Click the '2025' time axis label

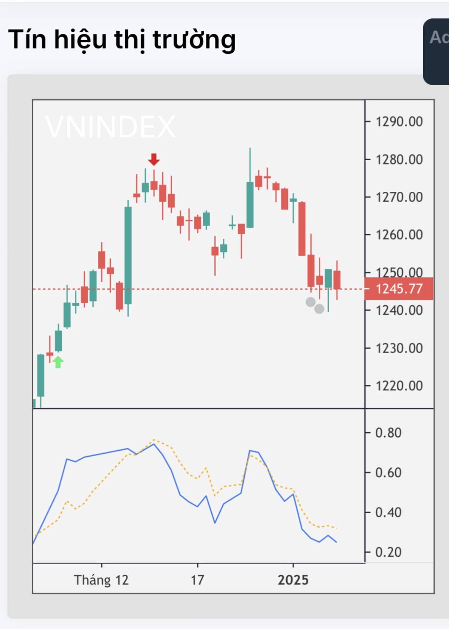tap(293, 580)
